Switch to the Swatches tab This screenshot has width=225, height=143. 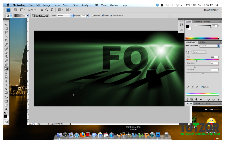click(198, 22)
